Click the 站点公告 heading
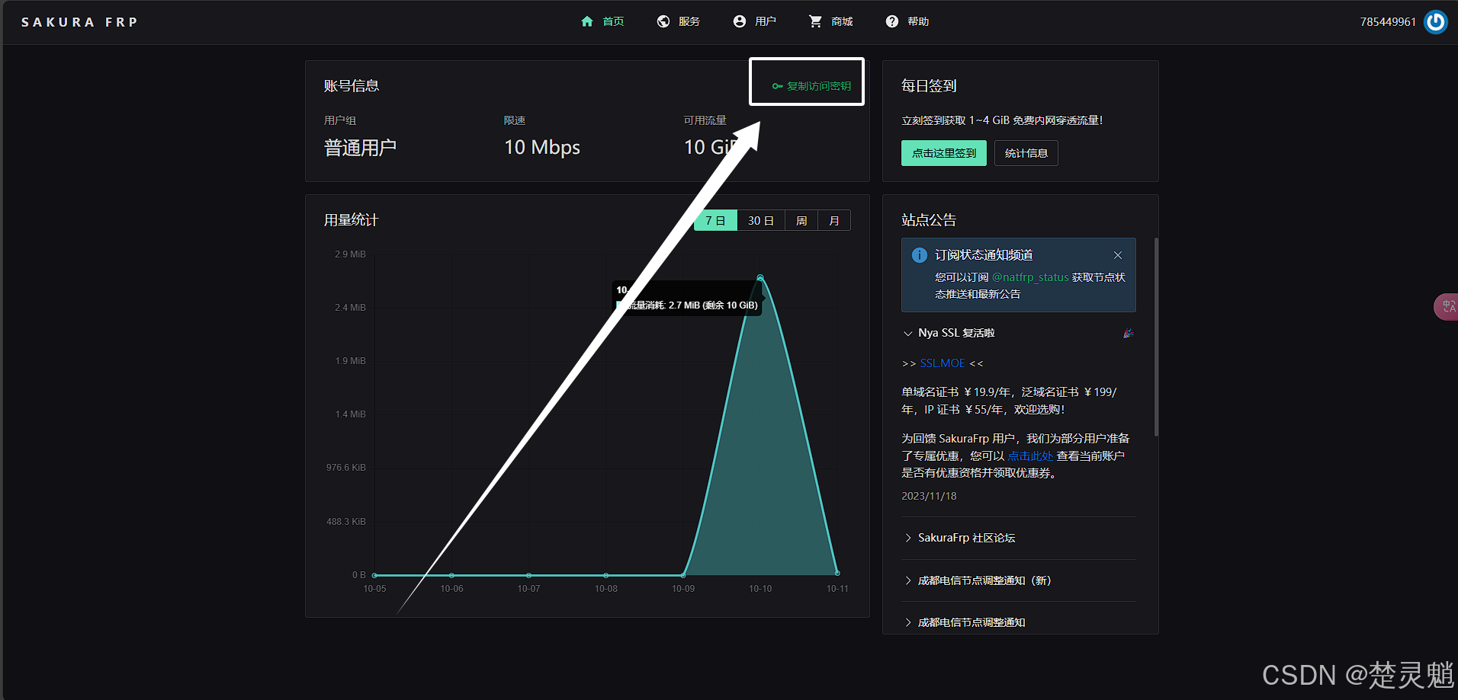 929,220
